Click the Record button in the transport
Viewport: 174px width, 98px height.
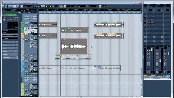click(50, 7)
